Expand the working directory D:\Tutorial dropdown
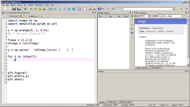Viewport: 190px width, 107px height. pyautogui.click(x=173, y=9)
